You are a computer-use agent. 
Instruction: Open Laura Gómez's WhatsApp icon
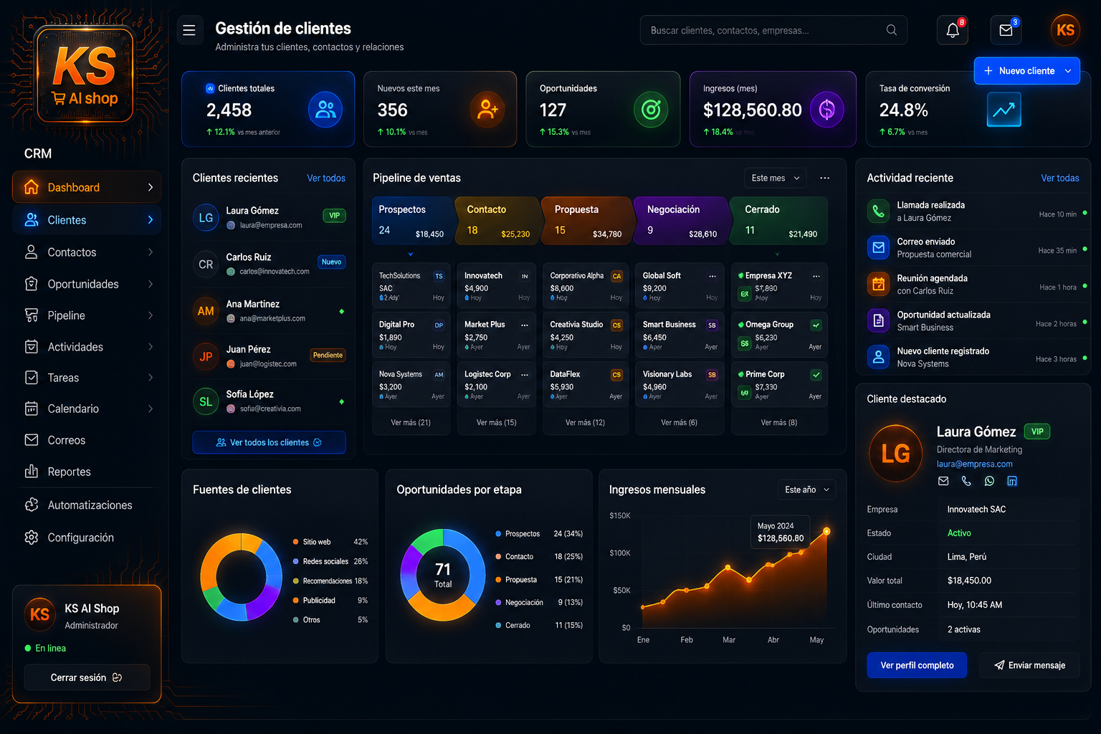click(x=989, y=481)
